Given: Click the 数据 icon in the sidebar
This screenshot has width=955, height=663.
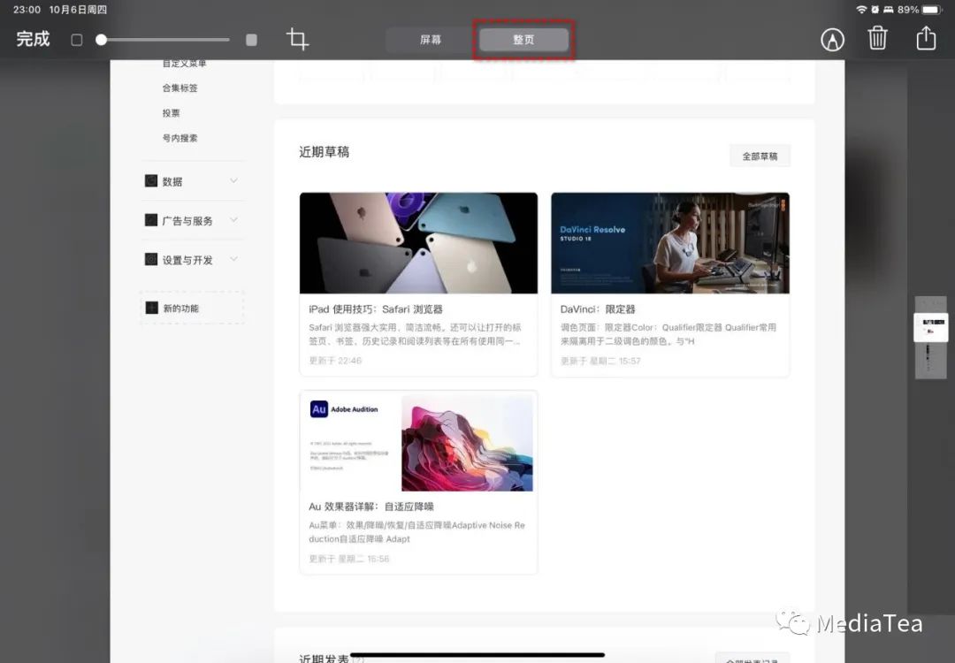Looking at the screenshot, I should point(151,180).
